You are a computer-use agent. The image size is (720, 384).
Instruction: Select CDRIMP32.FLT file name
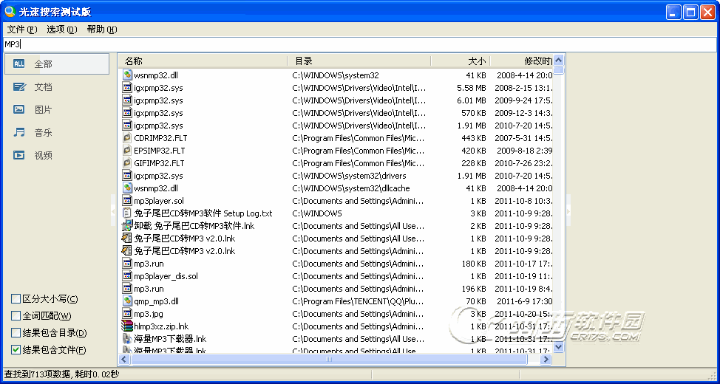(x=160, y=138)
